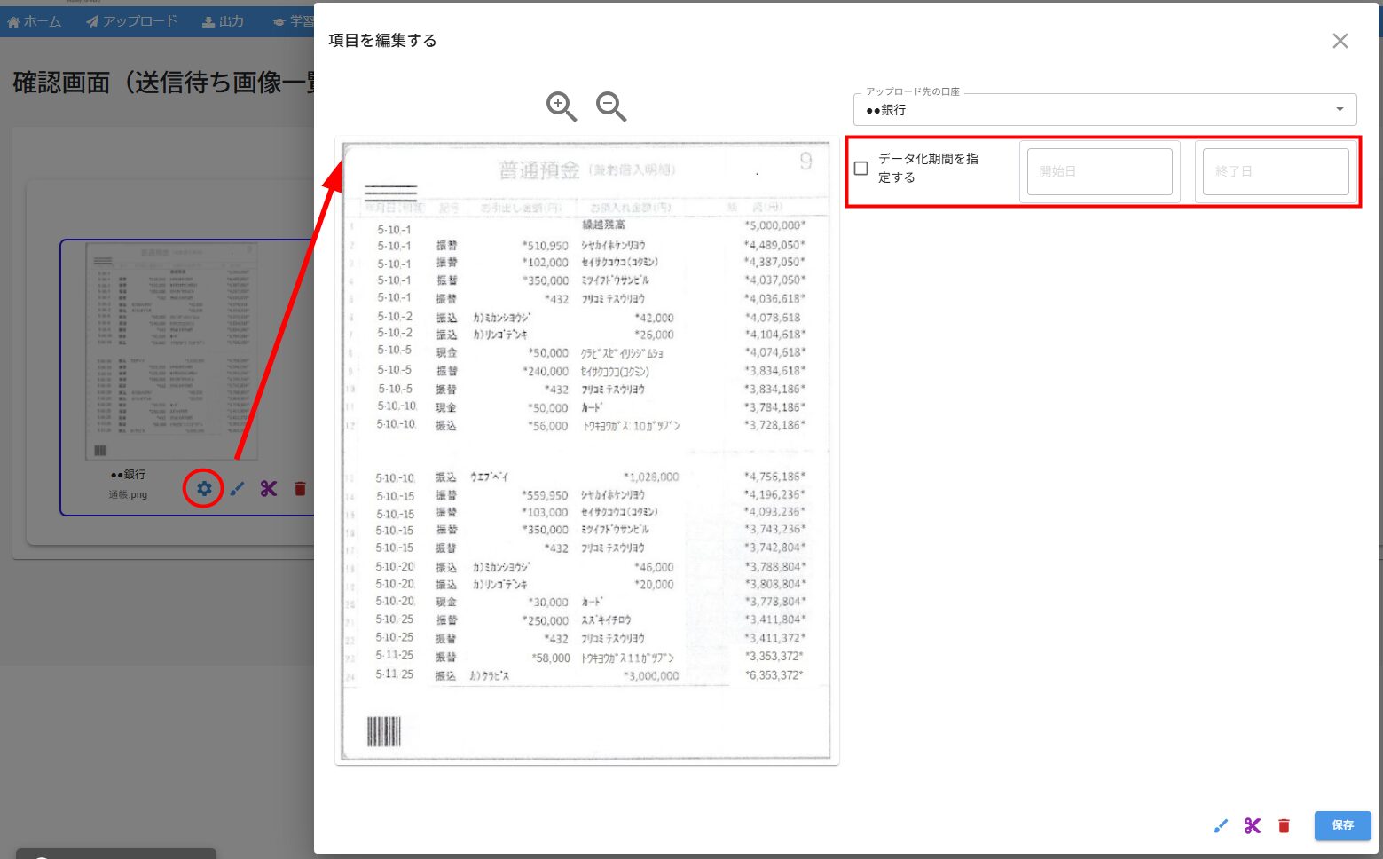
Task: Click the trash icon under 通帳.png thumbnail
Action: pos(300,489)
